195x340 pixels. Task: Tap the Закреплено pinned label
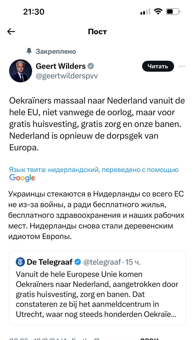coord(56,51)
